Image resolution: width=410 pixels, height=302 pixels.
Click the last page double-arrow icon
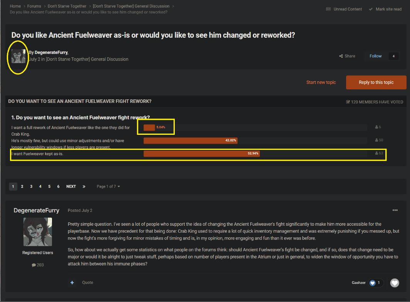tap(84, 186)
